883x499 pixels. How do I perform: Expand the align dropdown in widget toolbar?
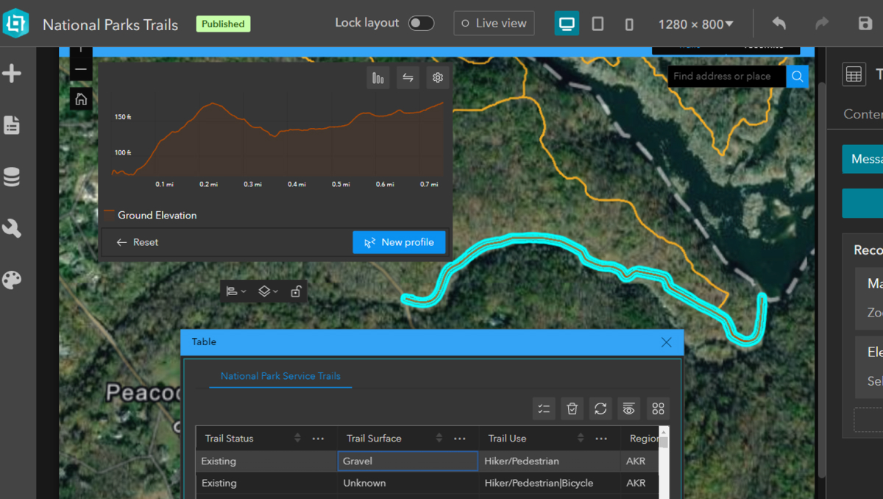[236, 291]
